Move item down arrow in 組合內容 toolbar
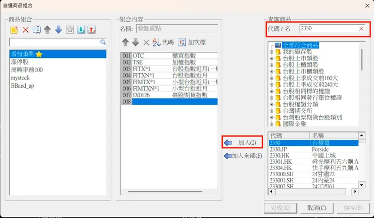The image size is (374, 218). click(x=135, y=43)
